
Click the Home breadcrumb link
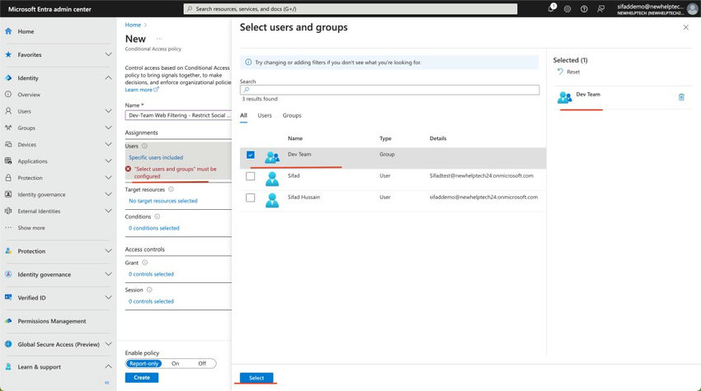pos(133,25)
